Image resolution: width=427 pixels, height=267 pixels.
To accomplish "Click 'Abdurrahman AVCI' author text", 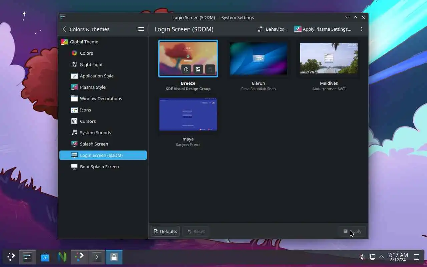I will (329, 89).
